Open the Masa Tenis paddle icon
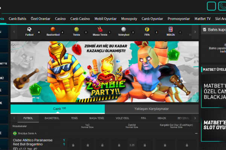Image resolution: width=226 pixels, height=150 pixels. point(100,29)
